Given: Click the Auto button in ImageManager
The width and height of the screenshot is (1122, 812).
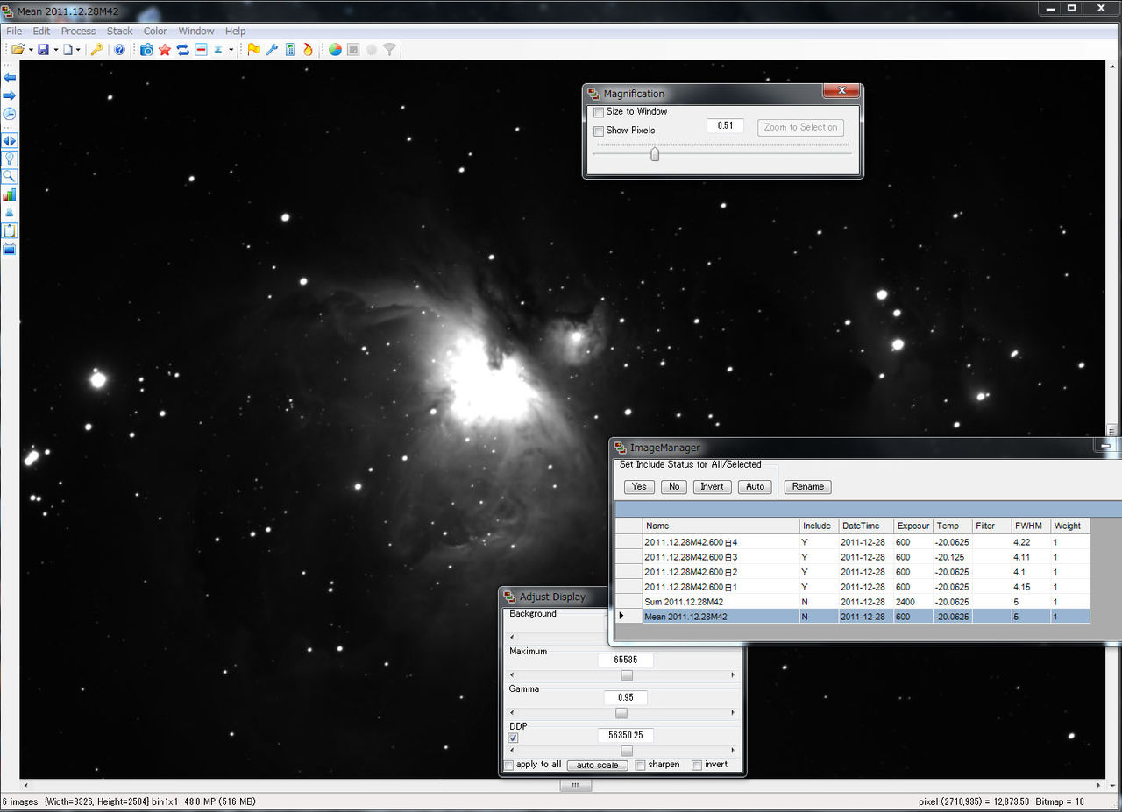Looking at the screenshot, I should (755, 487).
